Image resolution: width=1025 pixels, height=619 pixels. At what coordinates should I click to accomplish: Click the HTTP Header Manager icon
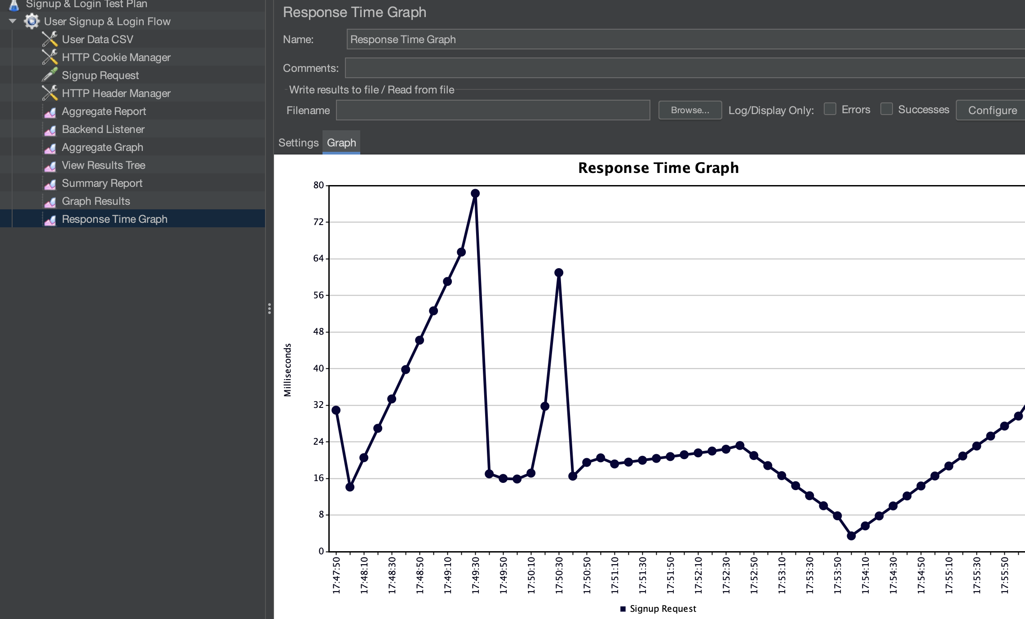coord(50,93)
